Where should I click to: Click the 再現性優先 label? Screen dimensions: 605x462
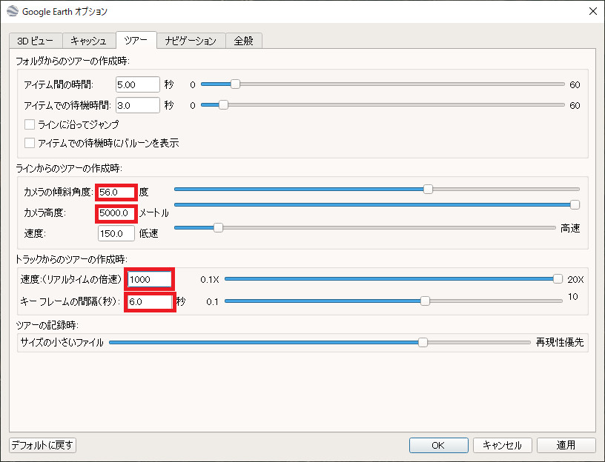[x=560, y=342]
